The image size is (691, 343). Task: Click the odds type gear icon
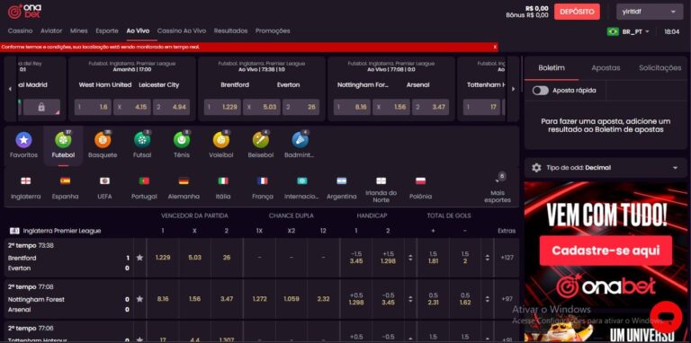click(536, 168)
